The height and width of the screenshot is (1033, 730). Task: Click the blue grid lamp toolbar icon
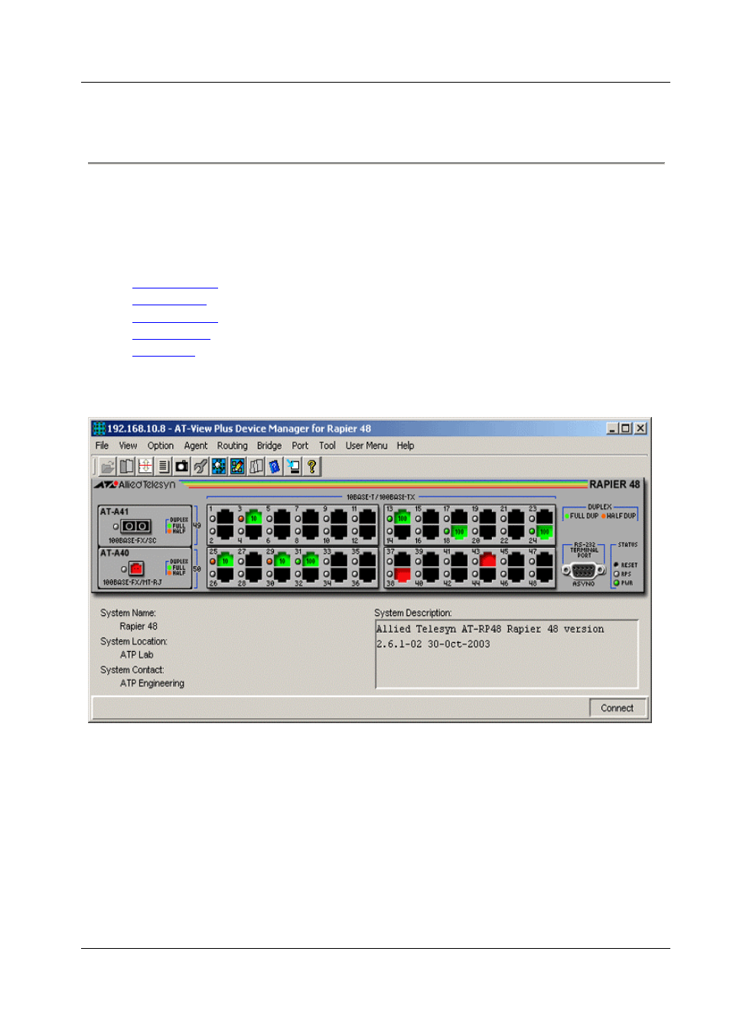pyautogui.click(x=219, y=466)
